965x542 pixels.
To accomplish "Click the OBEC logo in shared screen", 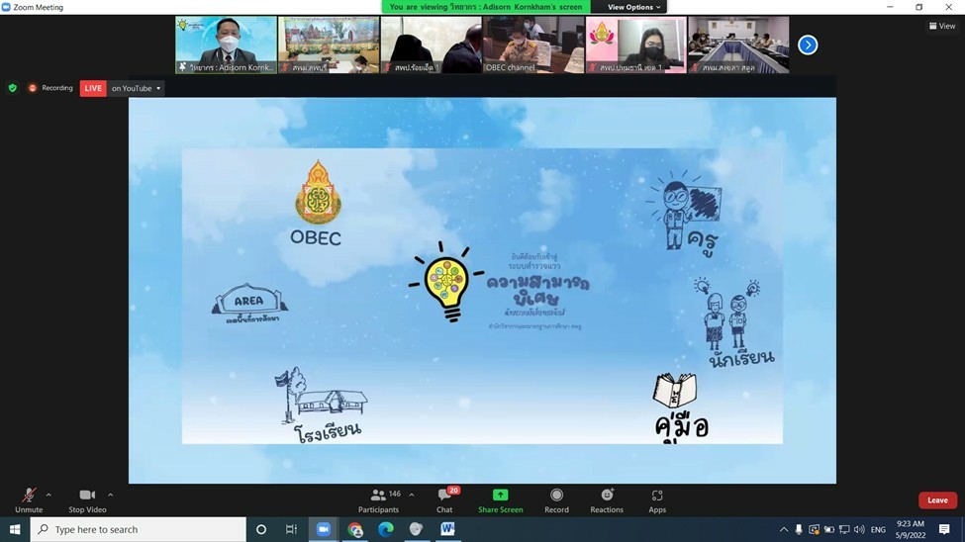I will [317, 203].
